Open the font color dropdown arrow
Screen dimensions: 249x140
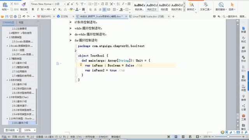tap(80, 9)
